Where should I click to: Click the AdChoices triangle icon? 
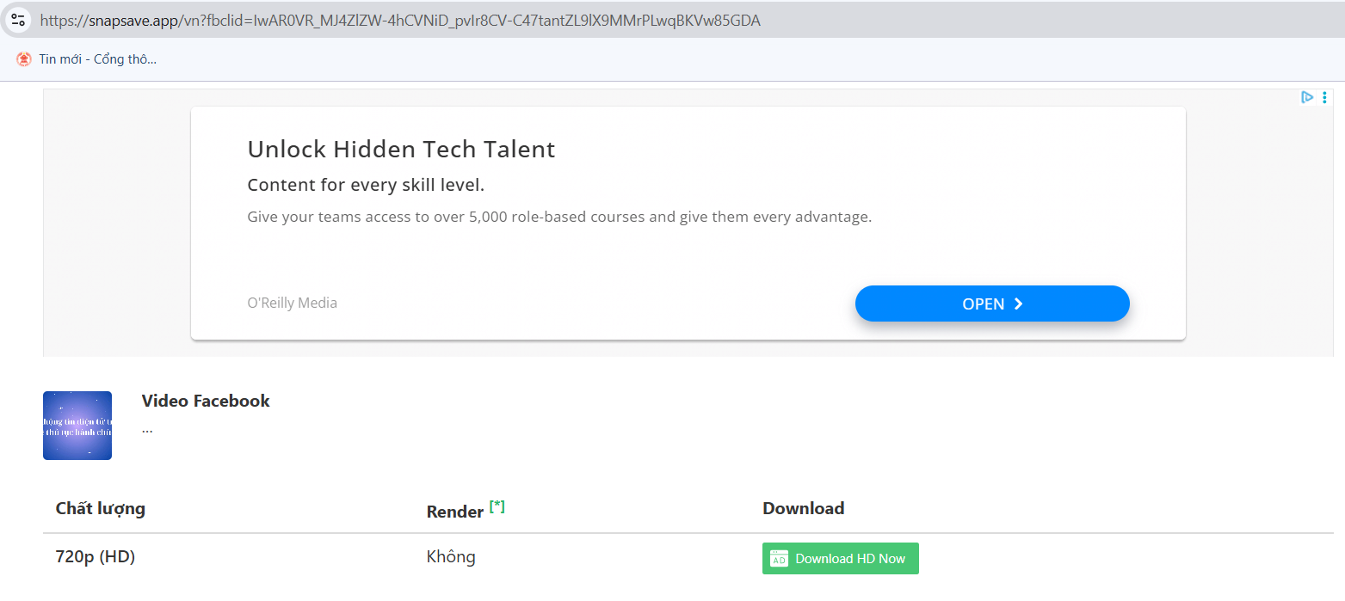1307,97
